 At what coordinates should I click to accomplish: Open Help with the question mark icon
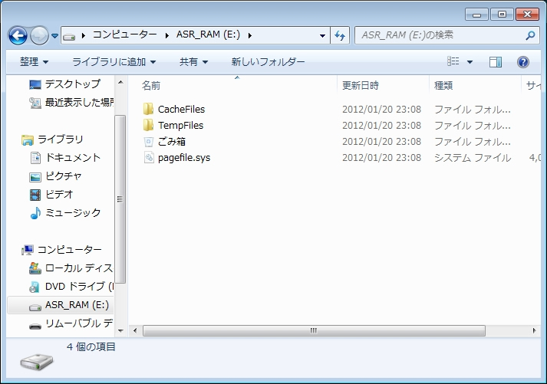pyautogui.click(x=523, y=62)
